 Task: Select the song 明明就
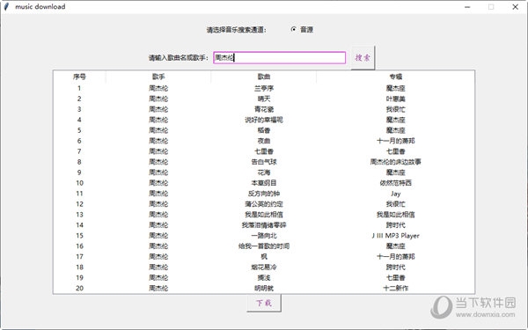click(x=264, y=288)
